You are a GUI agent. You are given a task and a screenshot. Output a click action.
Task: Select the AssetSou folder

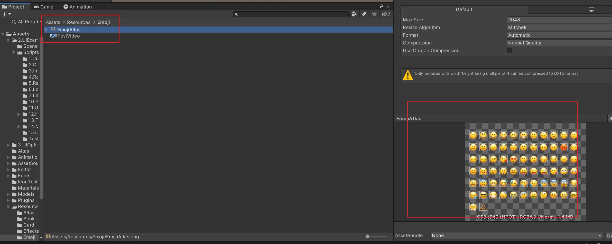point(25,163)
